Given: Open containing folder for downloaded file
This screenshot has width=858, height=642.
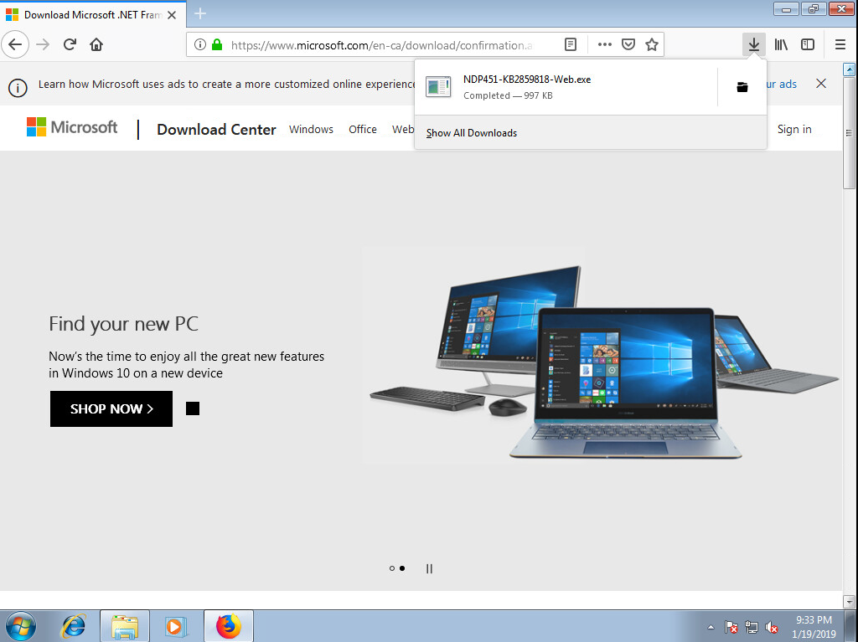Looking at the screenshot, I should click(x=742, y=87).
